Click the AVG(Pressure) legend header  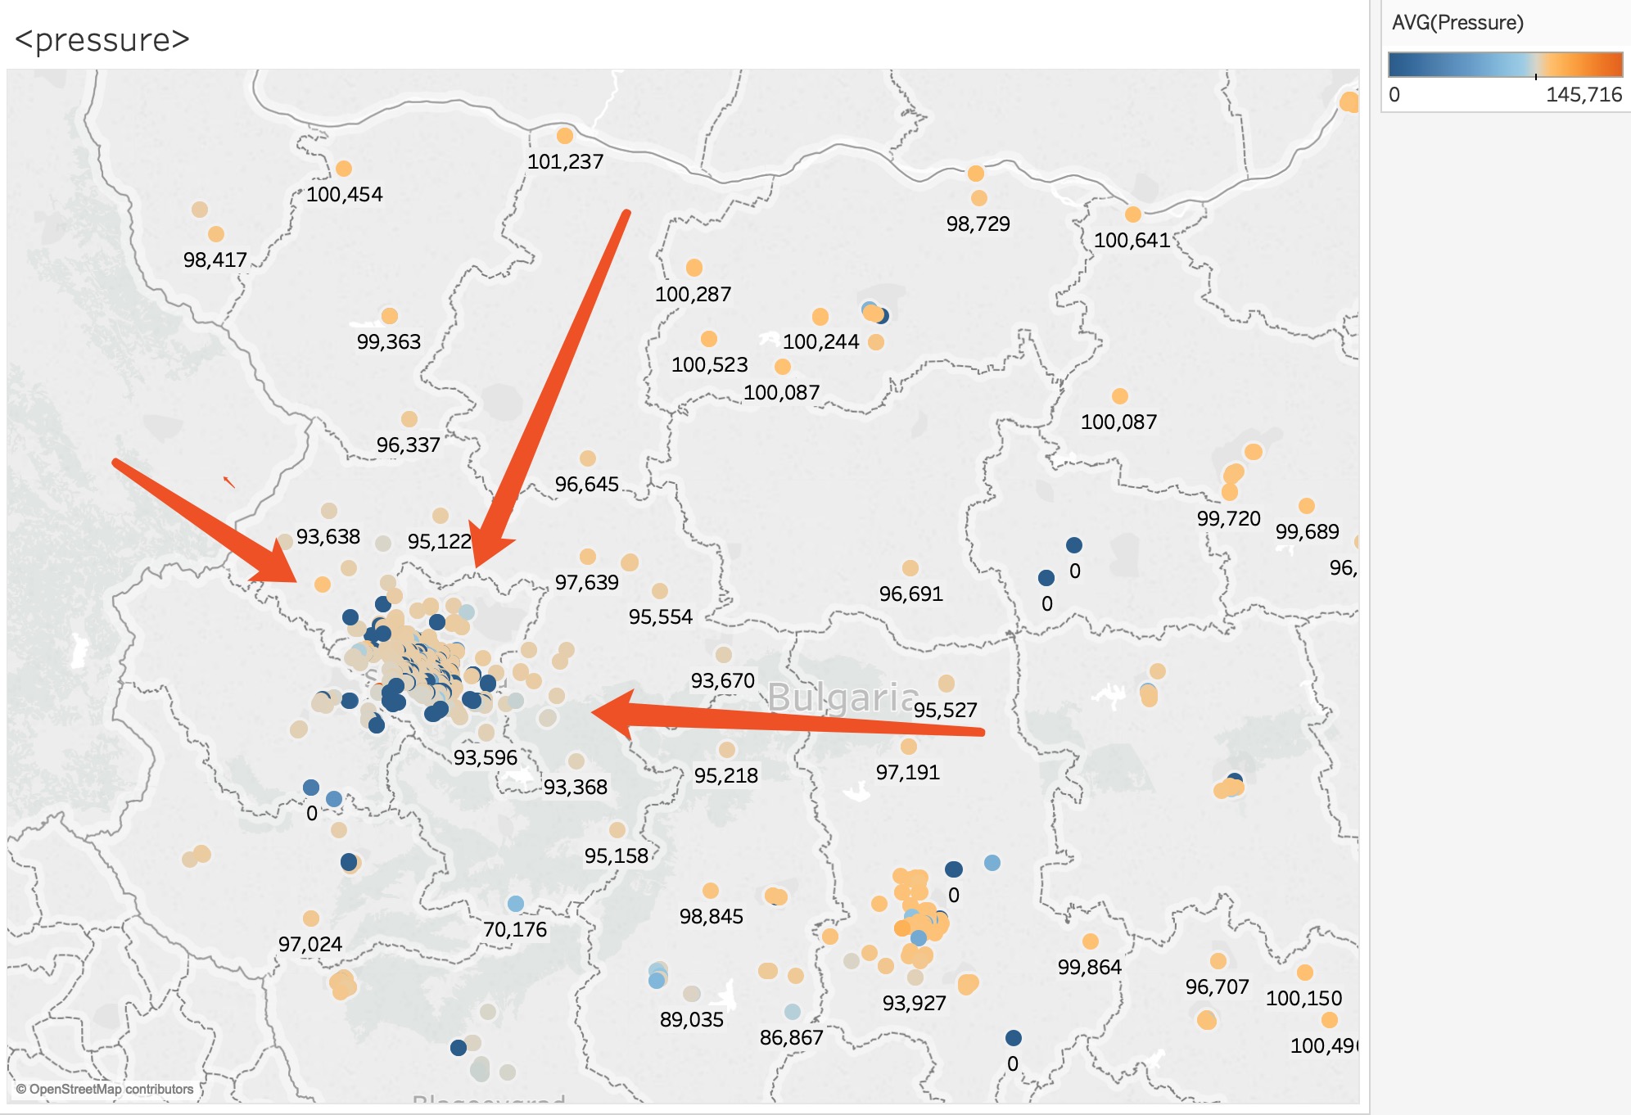point(1457,22)
